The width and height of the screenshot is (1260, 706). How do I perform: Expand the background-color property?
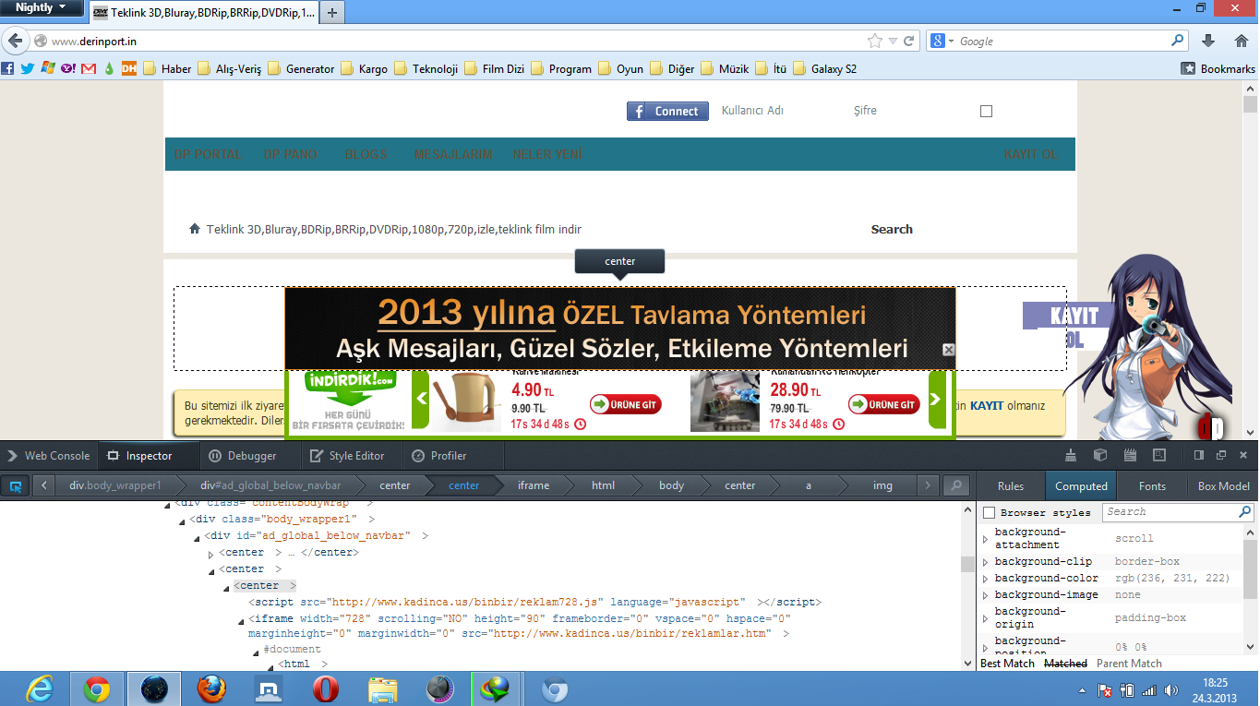click(x=985, y=579)
